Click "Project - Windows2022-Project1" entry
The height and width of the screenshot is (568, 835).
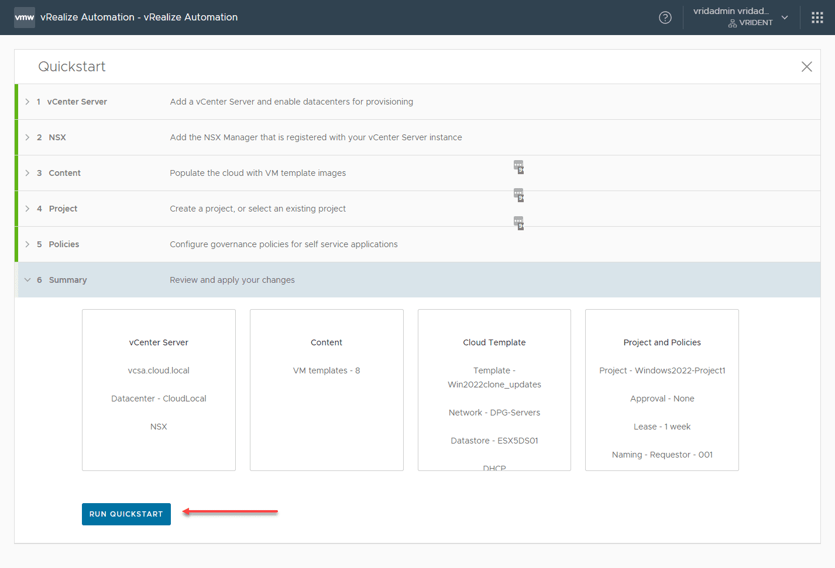pyautogui.click(x=662, y=370)
